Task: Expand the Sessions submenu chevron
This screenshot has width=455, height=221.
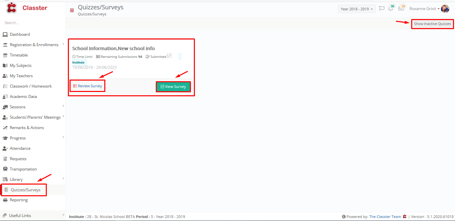Action: tap(63, 106)
